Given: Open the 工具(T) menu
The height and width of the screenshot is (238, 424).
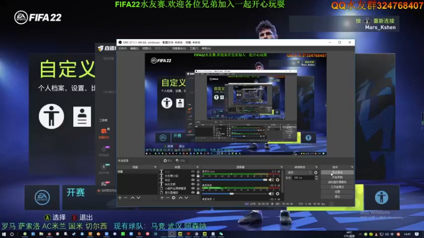Looking at the screenshot, I should pos(194,49).
